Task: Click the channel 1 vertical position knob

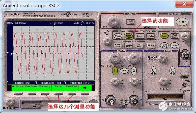Action: click(115, 82)
